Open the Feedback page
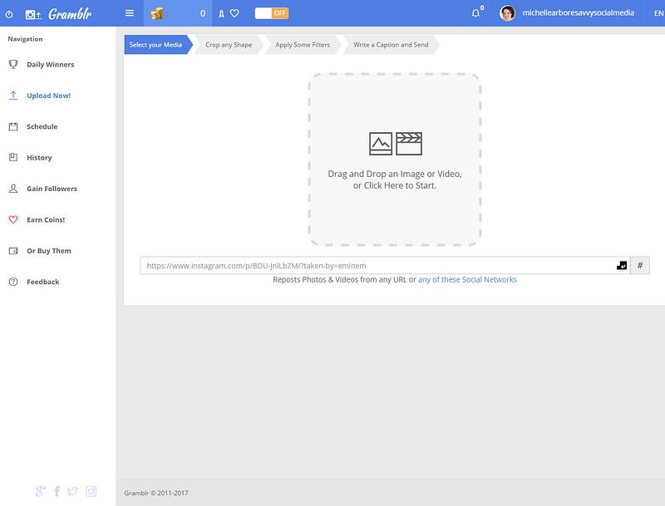The width and height of the screenshot is (665, 506). (x=43, y=282)
